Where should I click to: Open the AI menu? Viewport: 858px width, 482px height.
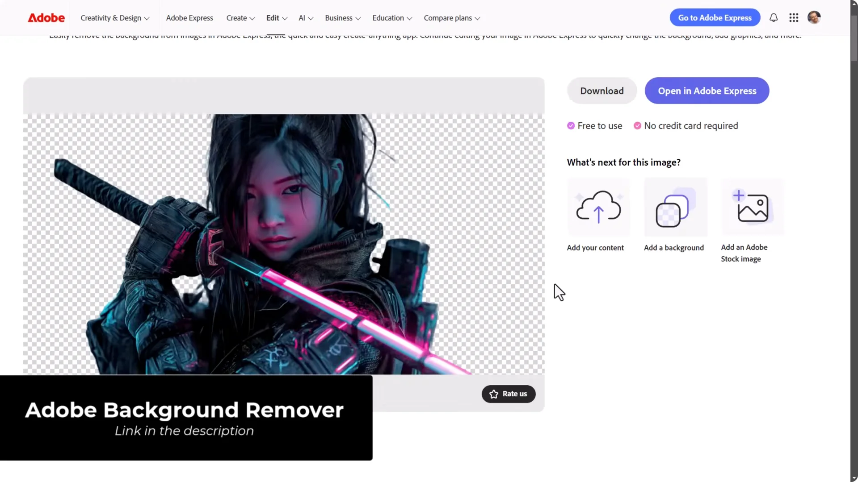click(305, 18)
